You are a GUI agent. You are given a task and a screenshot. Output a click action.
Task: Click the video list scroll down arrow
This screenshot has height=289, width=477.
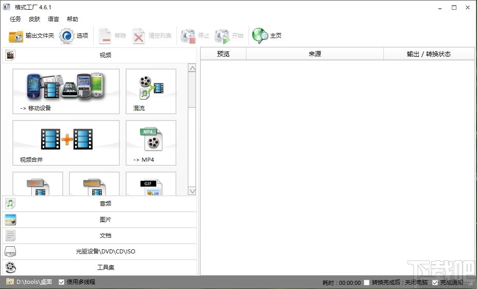click(x=192, y=191)
